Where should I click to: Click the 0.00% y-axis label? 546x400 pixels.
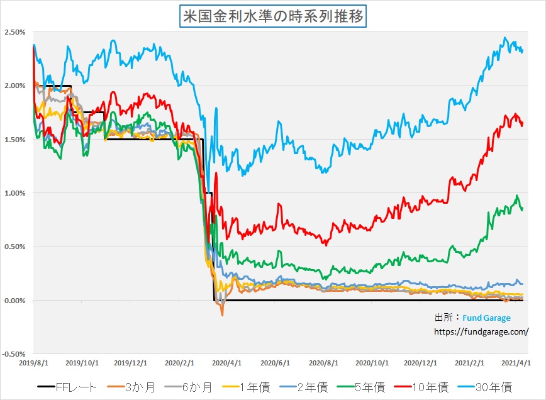point(14,301)
